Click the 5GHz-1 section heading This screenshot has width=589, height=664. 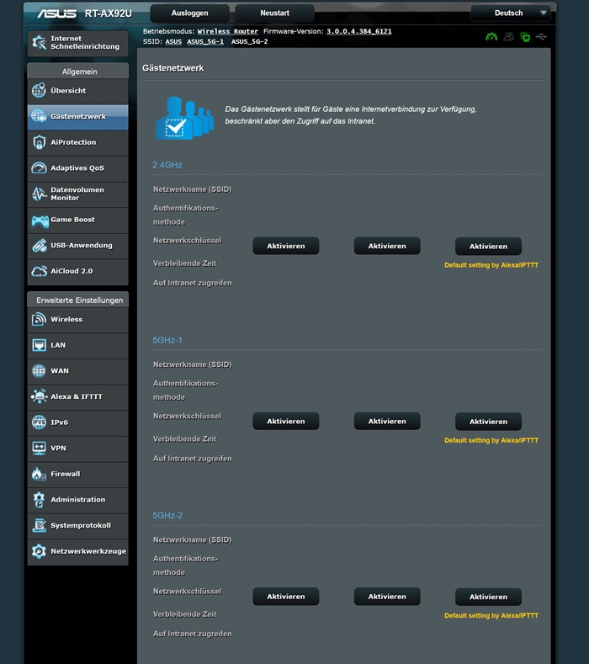pyautogui.click(x=167, y=341)
